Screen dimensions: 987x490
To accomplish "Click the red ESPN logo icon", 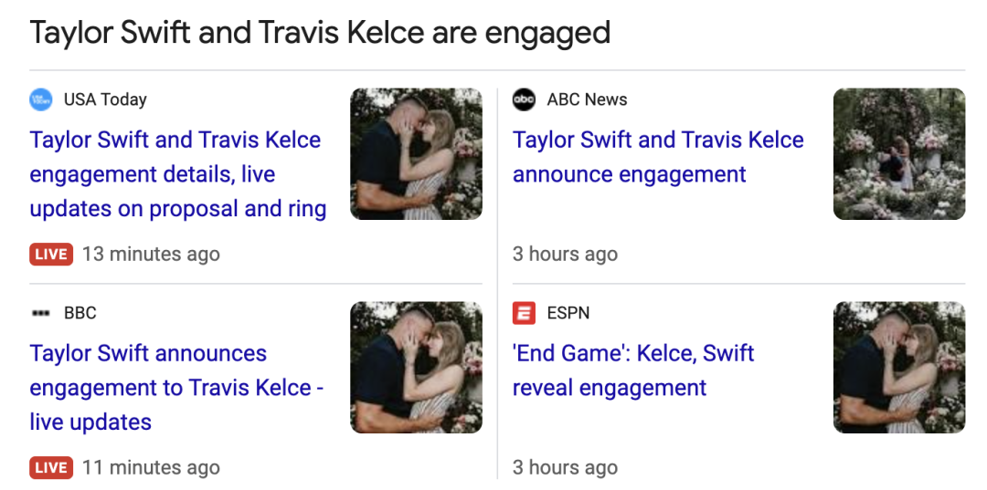I will click(524, 313).
